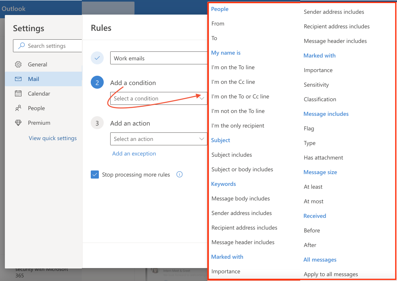This screenshot has width=397, height=281.
Task: Choose Sender address includes under Keywords
Action: click(x=233, y=213)
